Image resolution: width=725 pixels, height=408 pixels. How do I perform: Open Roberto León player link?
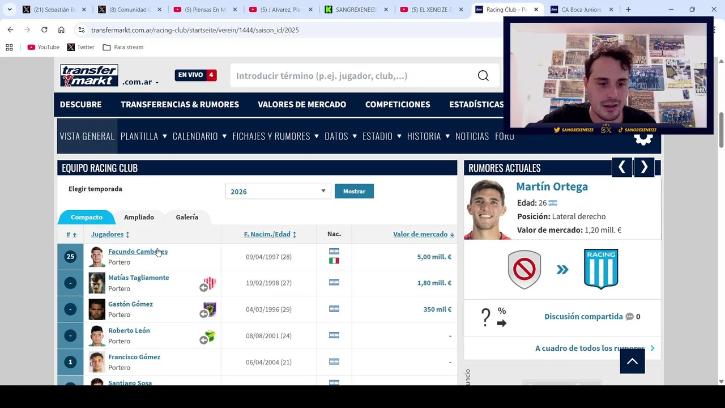pyautogui.click(x=129, y=330)
